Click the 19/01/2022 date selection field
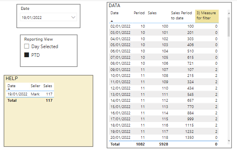 click(x=48, y=17)
